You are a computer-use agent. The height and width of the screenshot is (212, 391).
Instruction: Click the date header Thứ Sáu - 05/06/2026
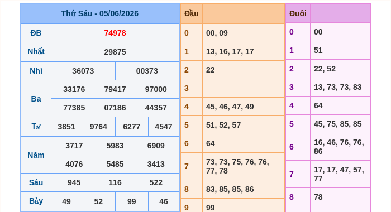pos(100,13)
